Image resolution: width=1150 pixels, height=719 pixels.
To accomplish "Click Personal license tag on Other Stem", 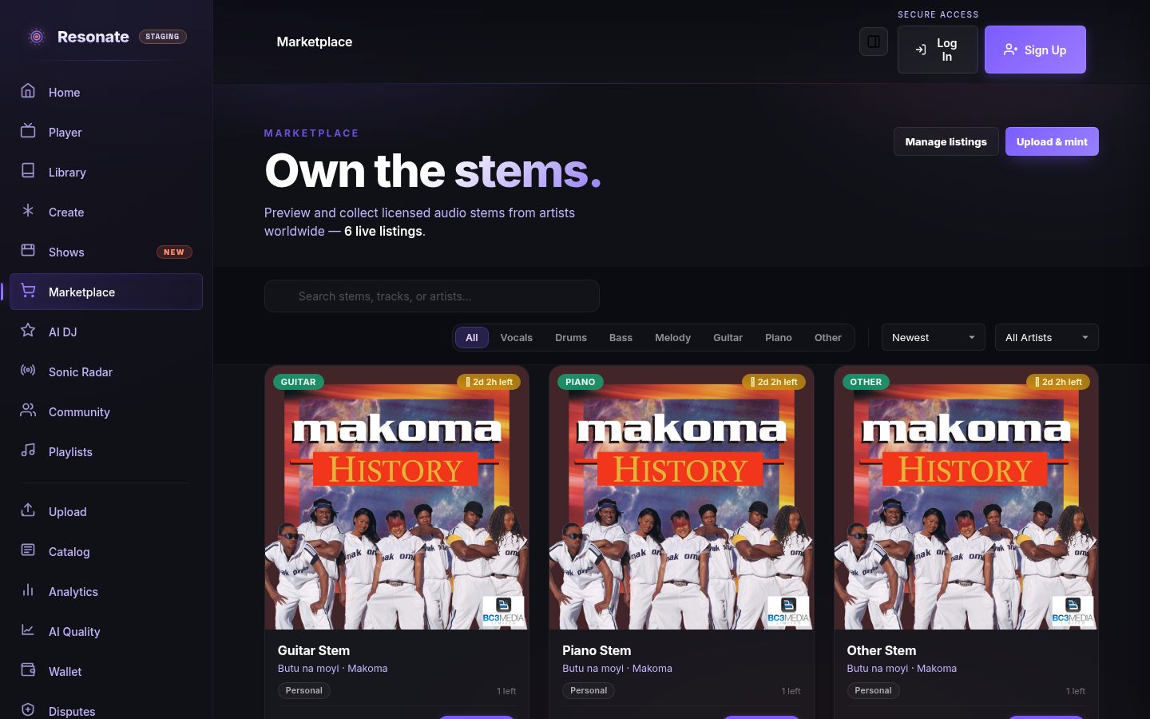I will 873,690.
